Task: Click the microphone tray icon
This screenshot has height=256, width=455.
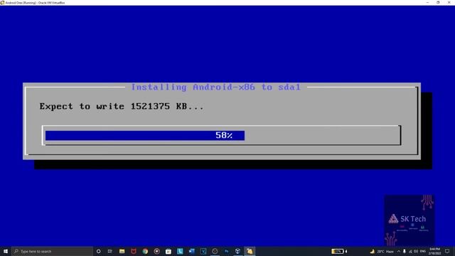Action: click(x=405, y=251)
